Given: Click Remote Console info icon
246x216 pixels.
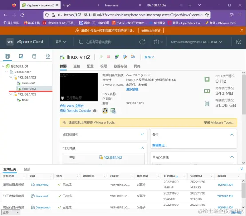Looking at the screenshot, I should click(95, 111).
